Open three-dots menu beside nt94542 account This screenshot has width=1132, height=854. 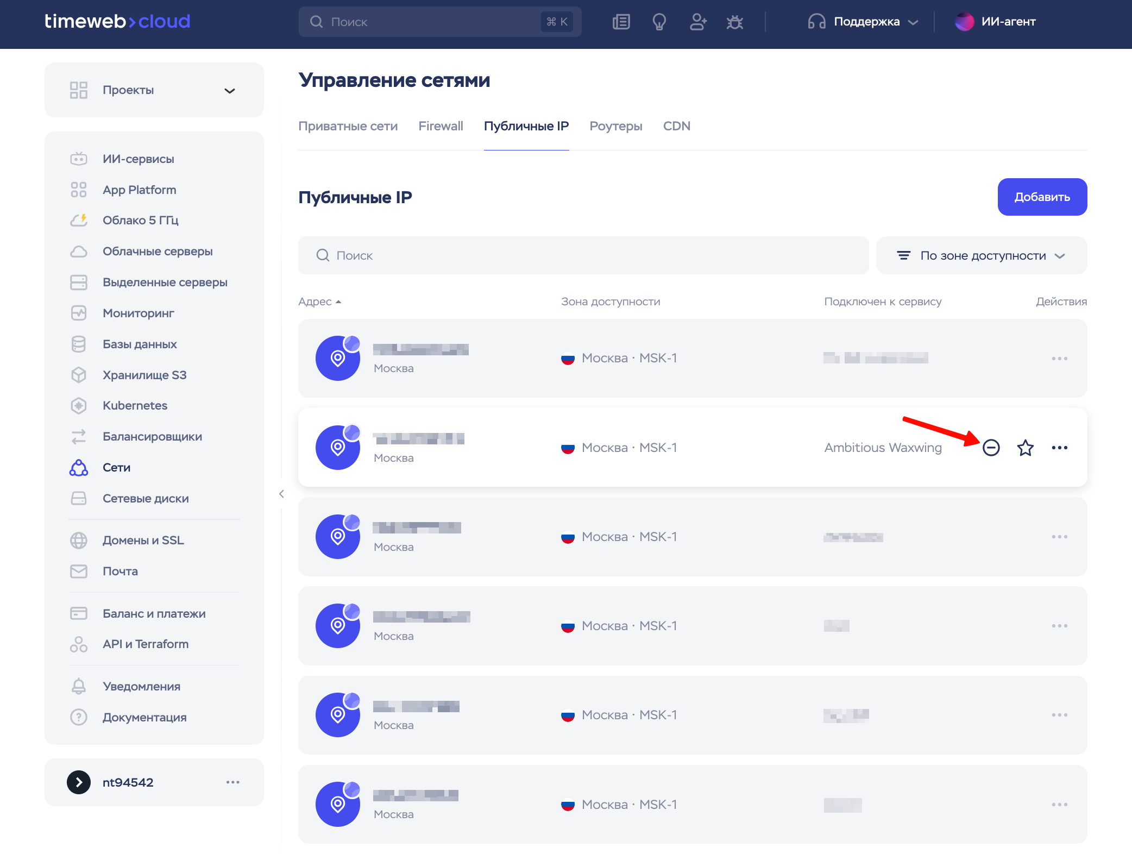pyautogui.click(x=233, y=782)
